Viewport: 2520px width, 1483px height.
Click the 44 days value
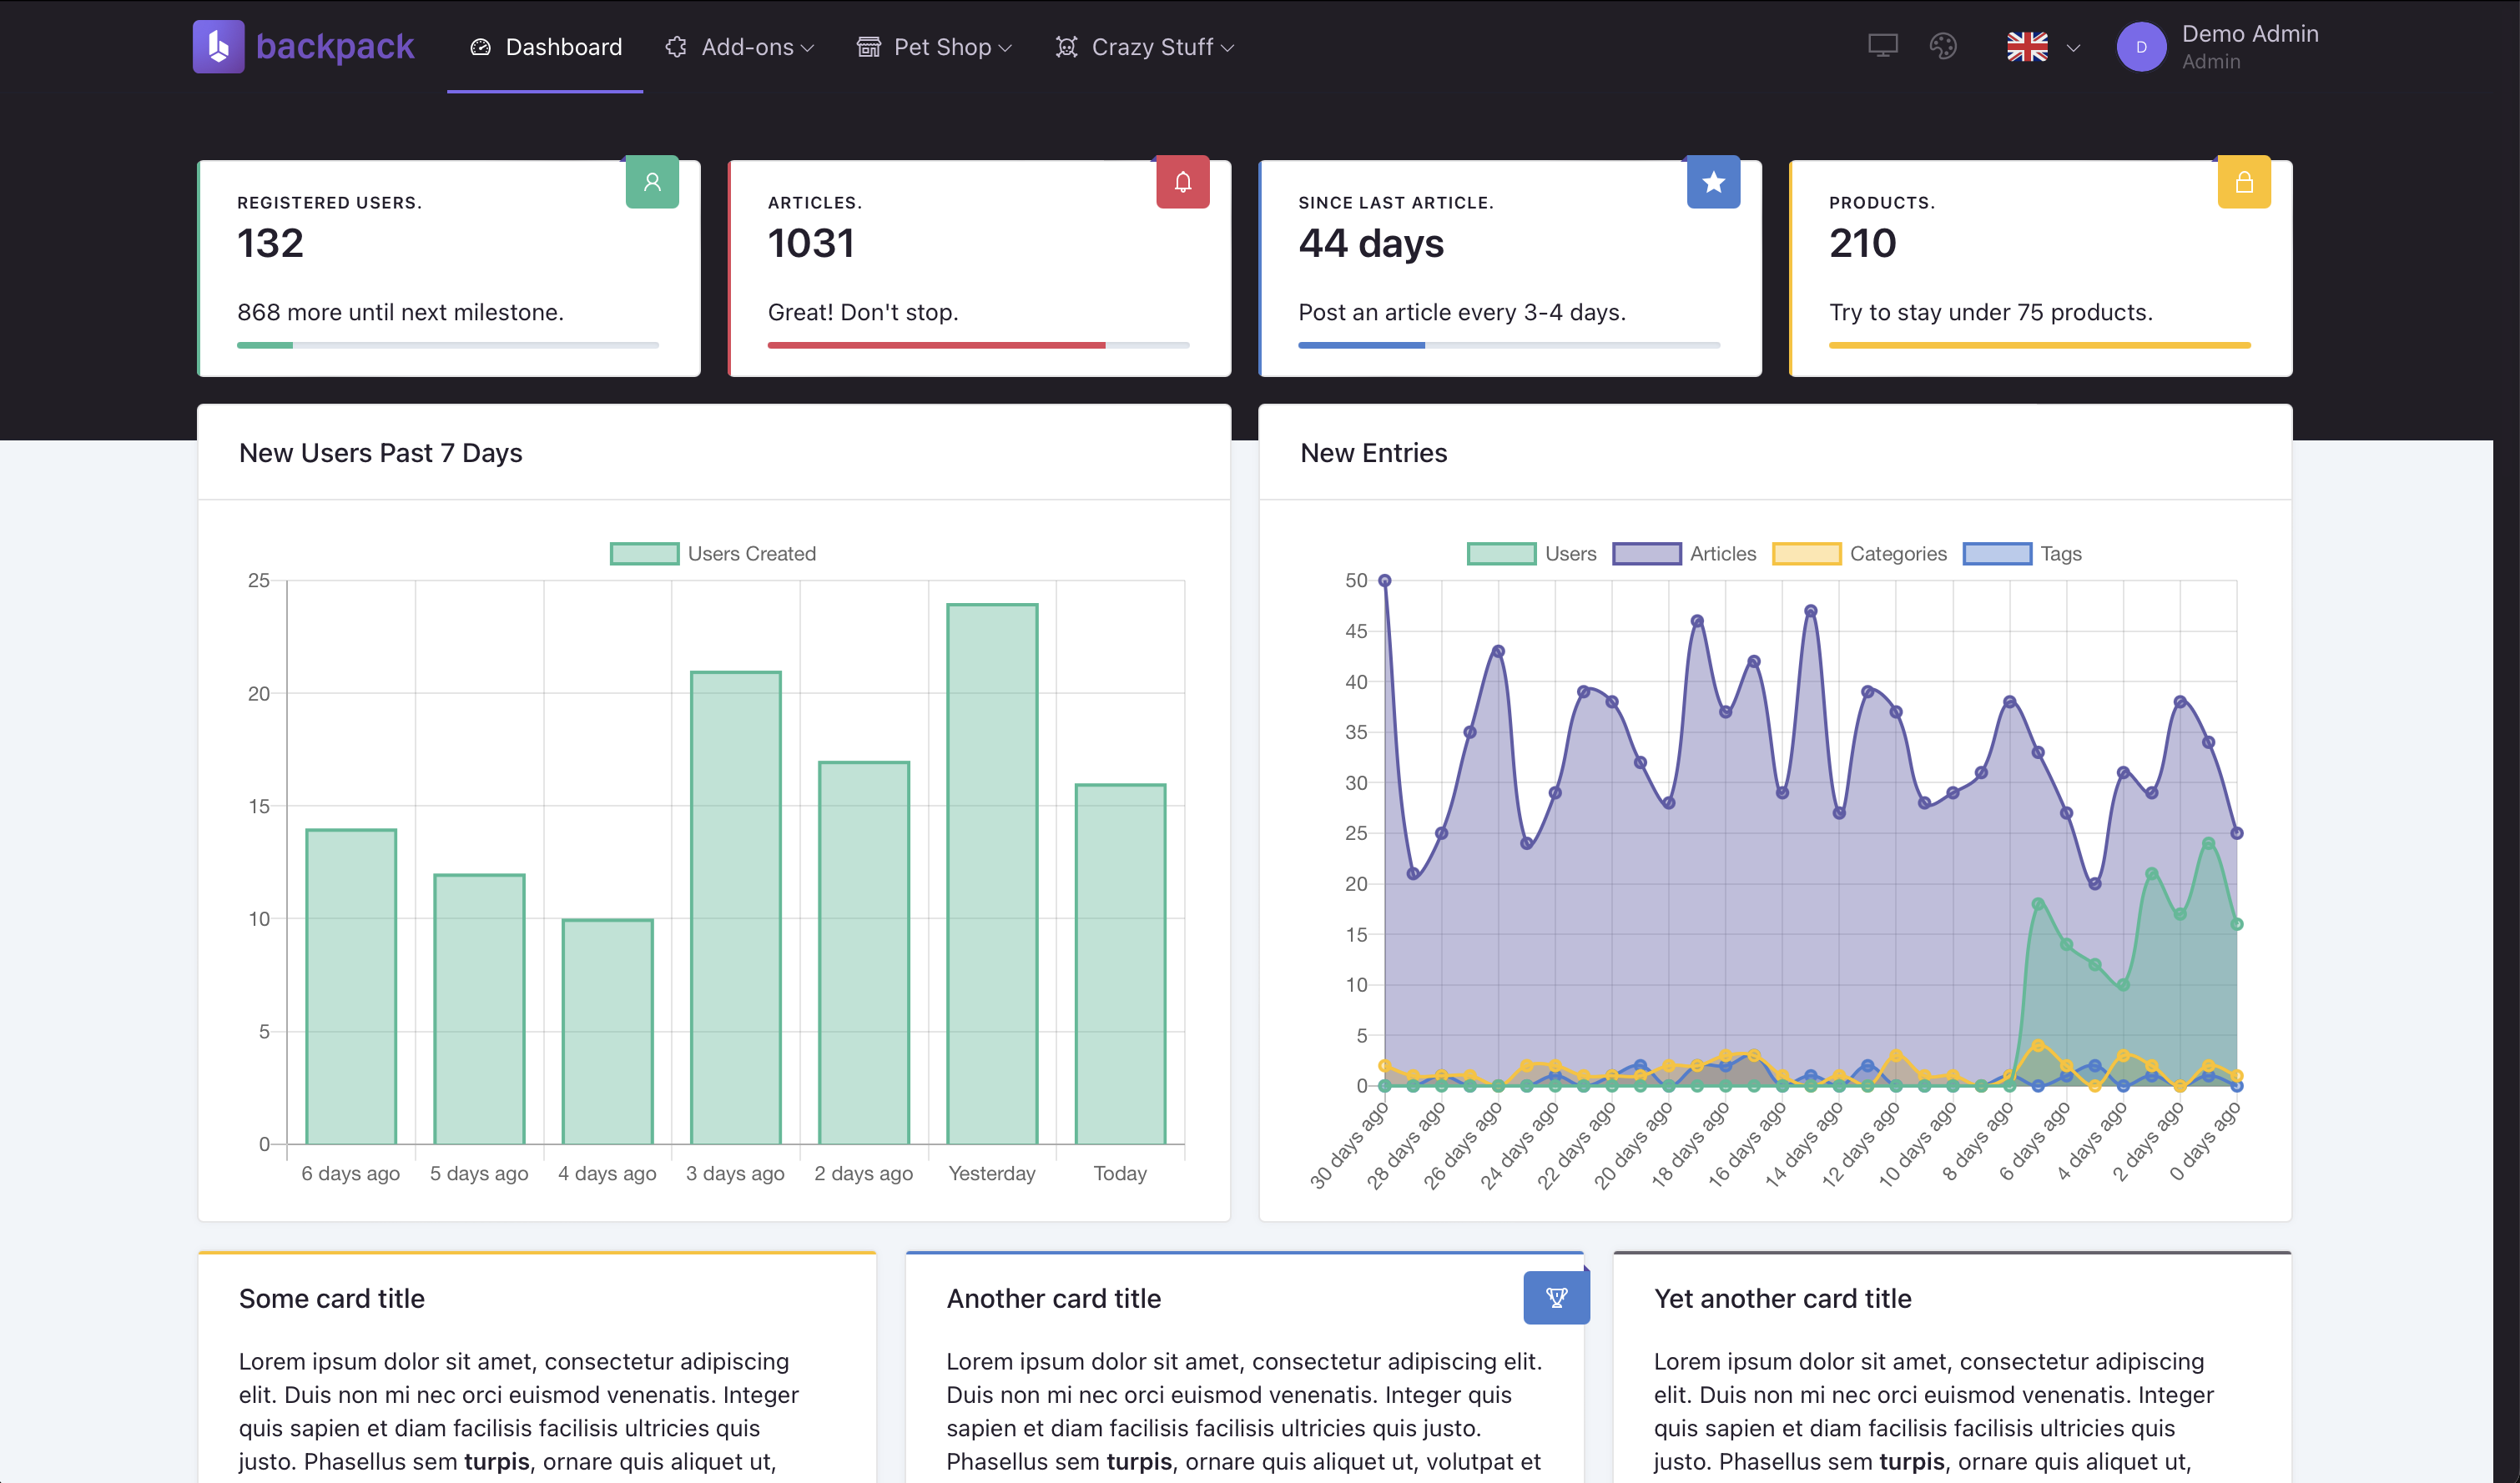point(1371,243)
